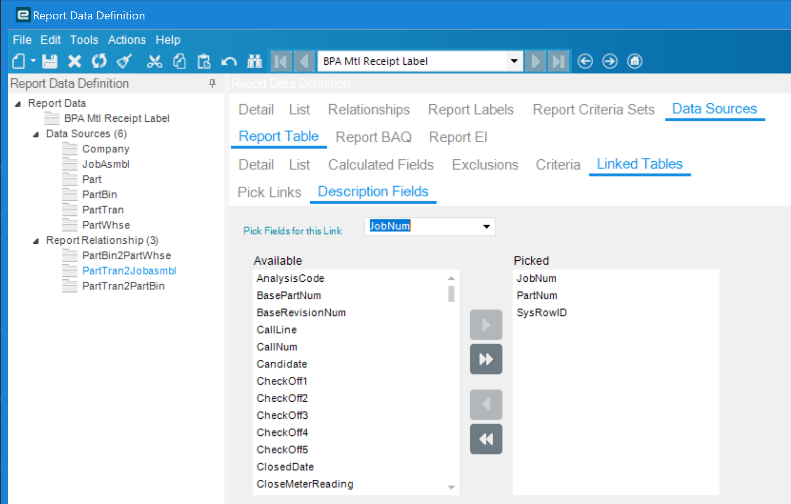Click the New document icon
The width and height of the screenshot is (791, 504).
coord(19,61)
